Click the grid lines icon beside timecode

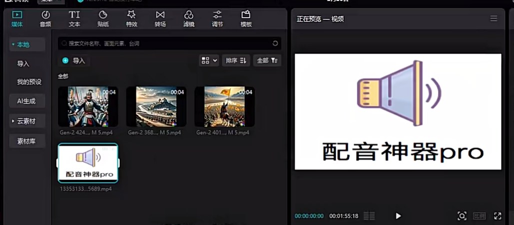(370, 216)
